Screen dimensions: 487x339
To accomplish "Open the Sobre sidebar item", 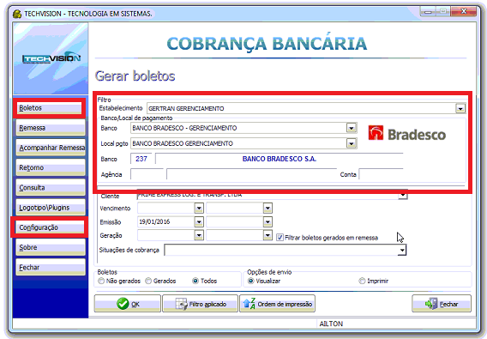I will coord(51,247).
